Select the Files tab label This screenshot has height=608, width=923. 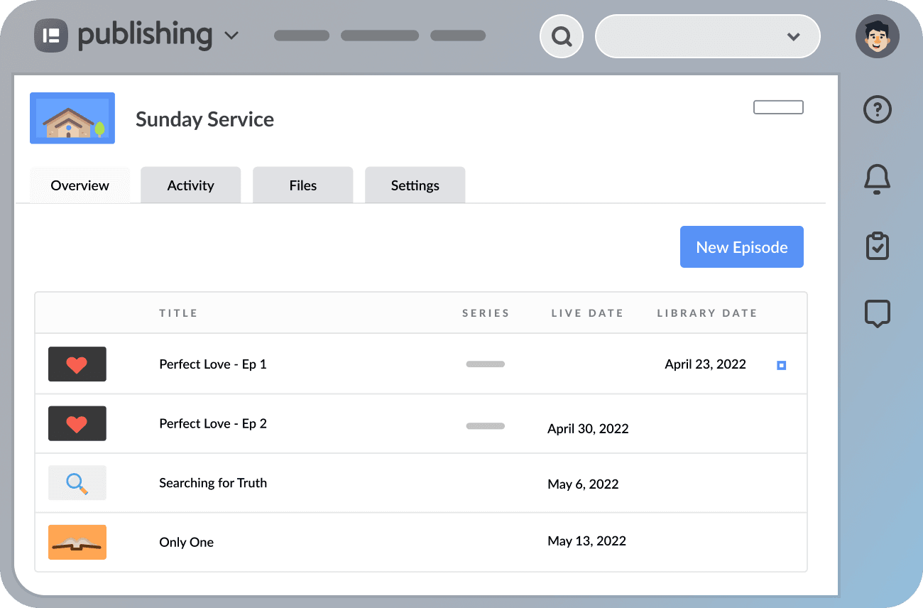tap(302, 185)
